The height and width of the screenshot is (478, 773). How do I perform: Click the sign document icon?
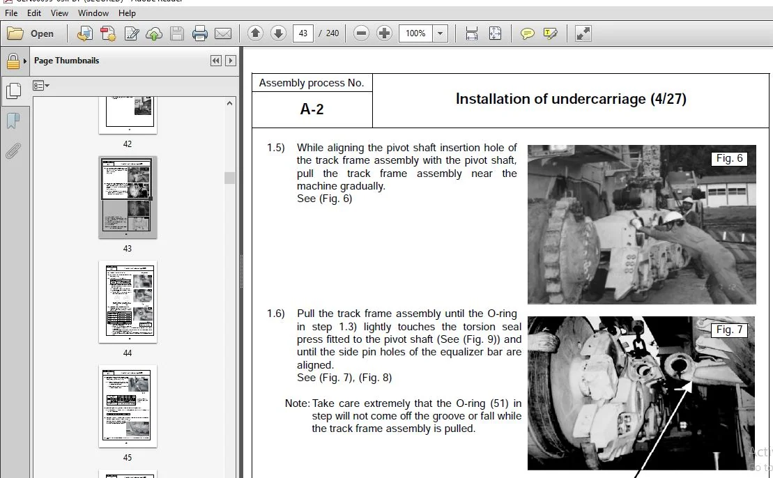(131, 33)
